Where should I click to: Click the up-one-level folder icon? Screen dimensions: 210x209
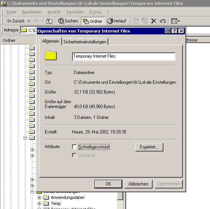tap(49, 21)
